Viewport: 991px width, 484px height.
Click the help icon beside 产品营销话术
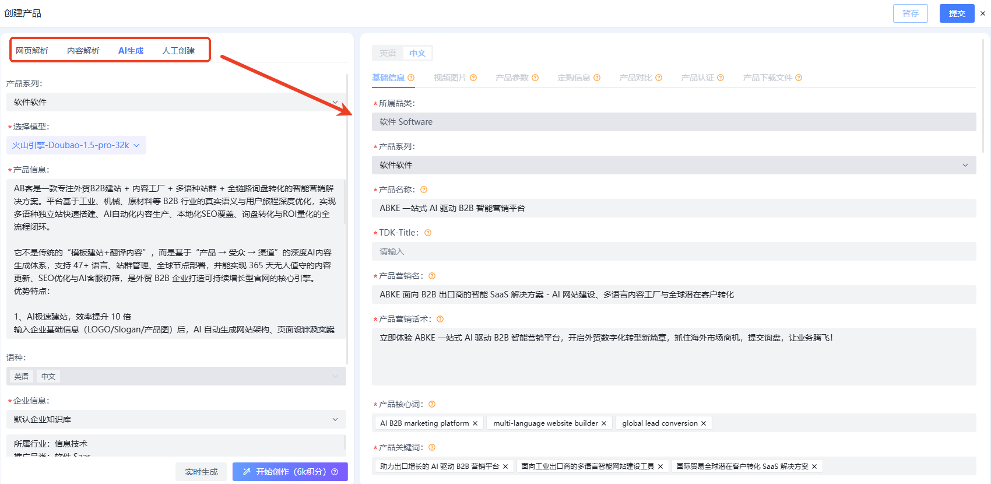[440, 319]
